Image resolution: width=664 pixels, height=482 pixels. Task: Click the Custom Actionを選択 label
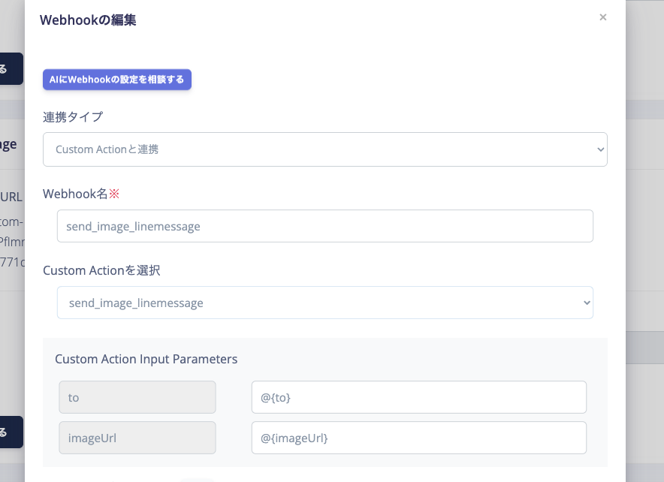(x=101, y=270)
